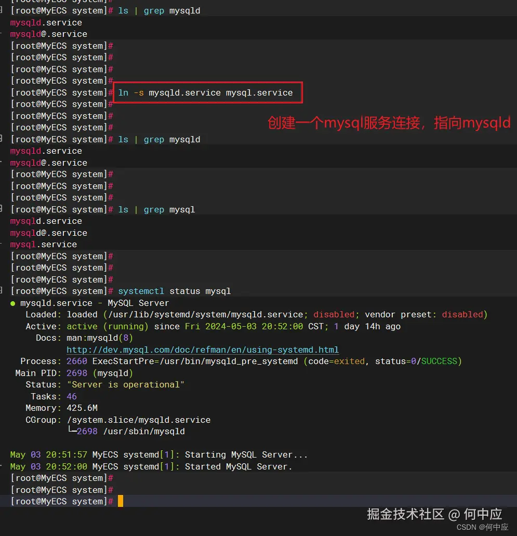Screen dimensions: 517x536
Task: Click the 'vendor preset: disabled' text
Action: point(423,315)
